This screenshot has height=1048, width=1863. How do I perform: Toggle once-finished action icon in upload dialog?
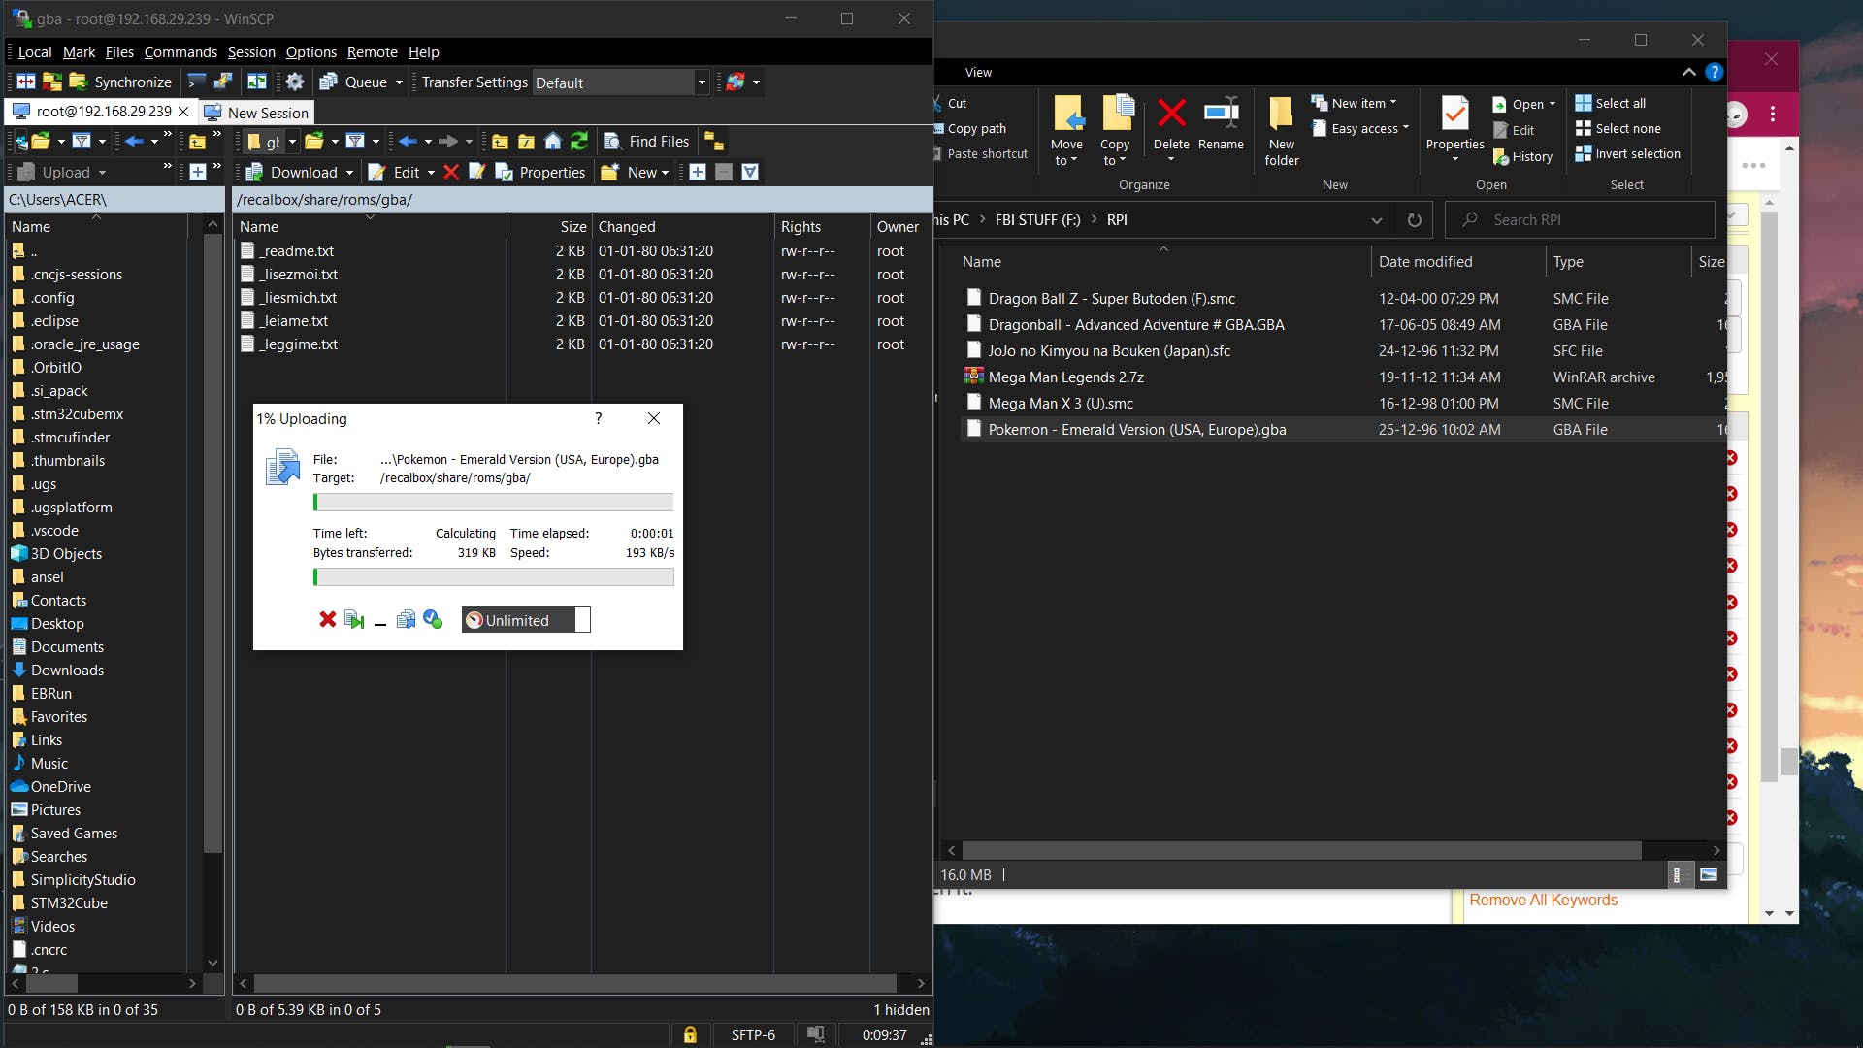pos(433,620)
